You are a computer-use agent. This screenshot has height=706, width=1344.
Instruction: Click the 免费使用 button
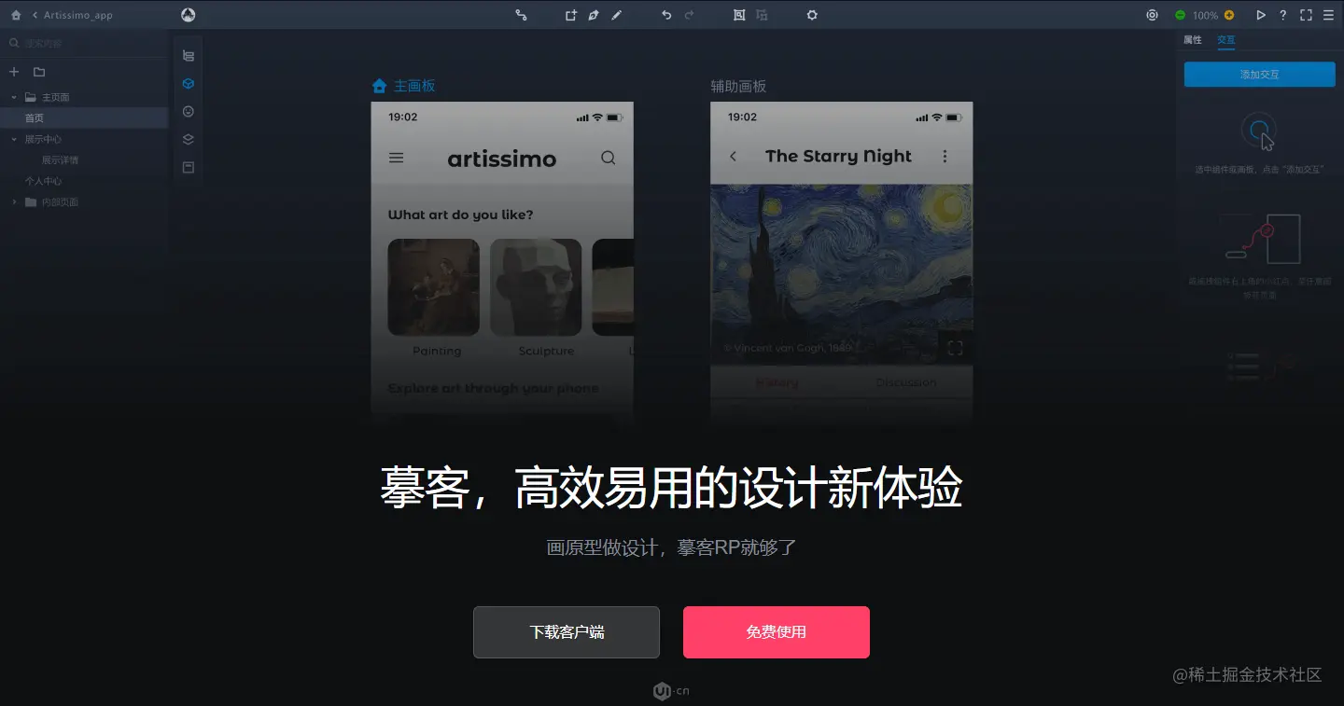[777, 632]
